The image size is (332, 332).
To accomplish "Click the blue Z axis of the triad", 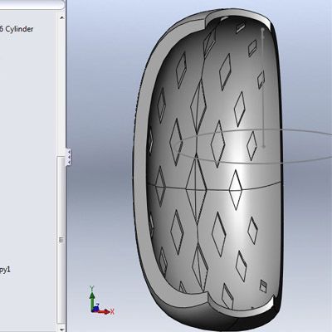I will [x=95, y=308].
